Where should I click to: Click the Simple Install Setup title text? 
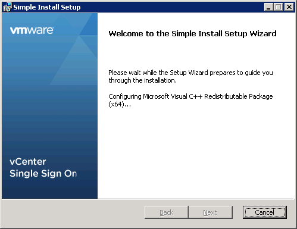tap(47, 7)
